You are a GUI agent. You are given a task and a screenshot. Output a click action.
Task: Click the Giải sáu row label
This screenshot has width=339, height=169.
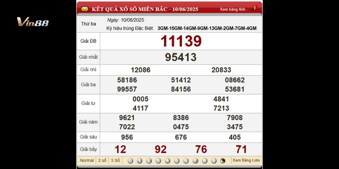[88, 137]
